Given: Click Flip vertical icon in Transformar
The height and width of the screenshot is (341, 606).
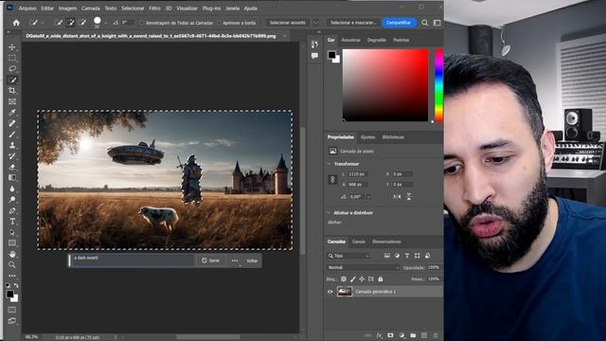Looking at the screenshot, I should [x=408, y=196].
